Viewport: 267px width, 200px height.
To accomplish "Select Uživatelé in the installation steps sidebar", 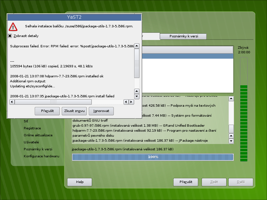I will click(31, 142).
